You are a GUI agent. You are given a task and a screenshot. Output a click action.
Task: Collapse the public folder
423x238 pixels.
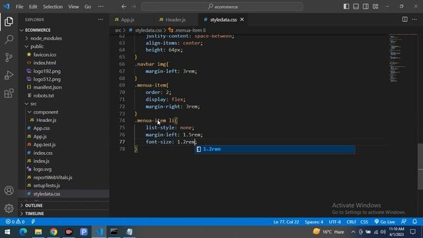tap(37, 46)
